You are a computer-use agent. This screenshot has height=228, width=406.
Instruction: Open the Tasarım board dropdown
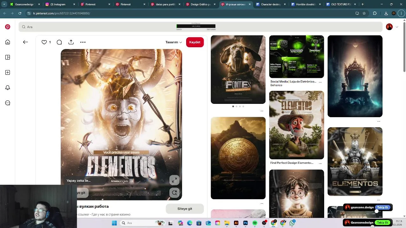[174, 42]
